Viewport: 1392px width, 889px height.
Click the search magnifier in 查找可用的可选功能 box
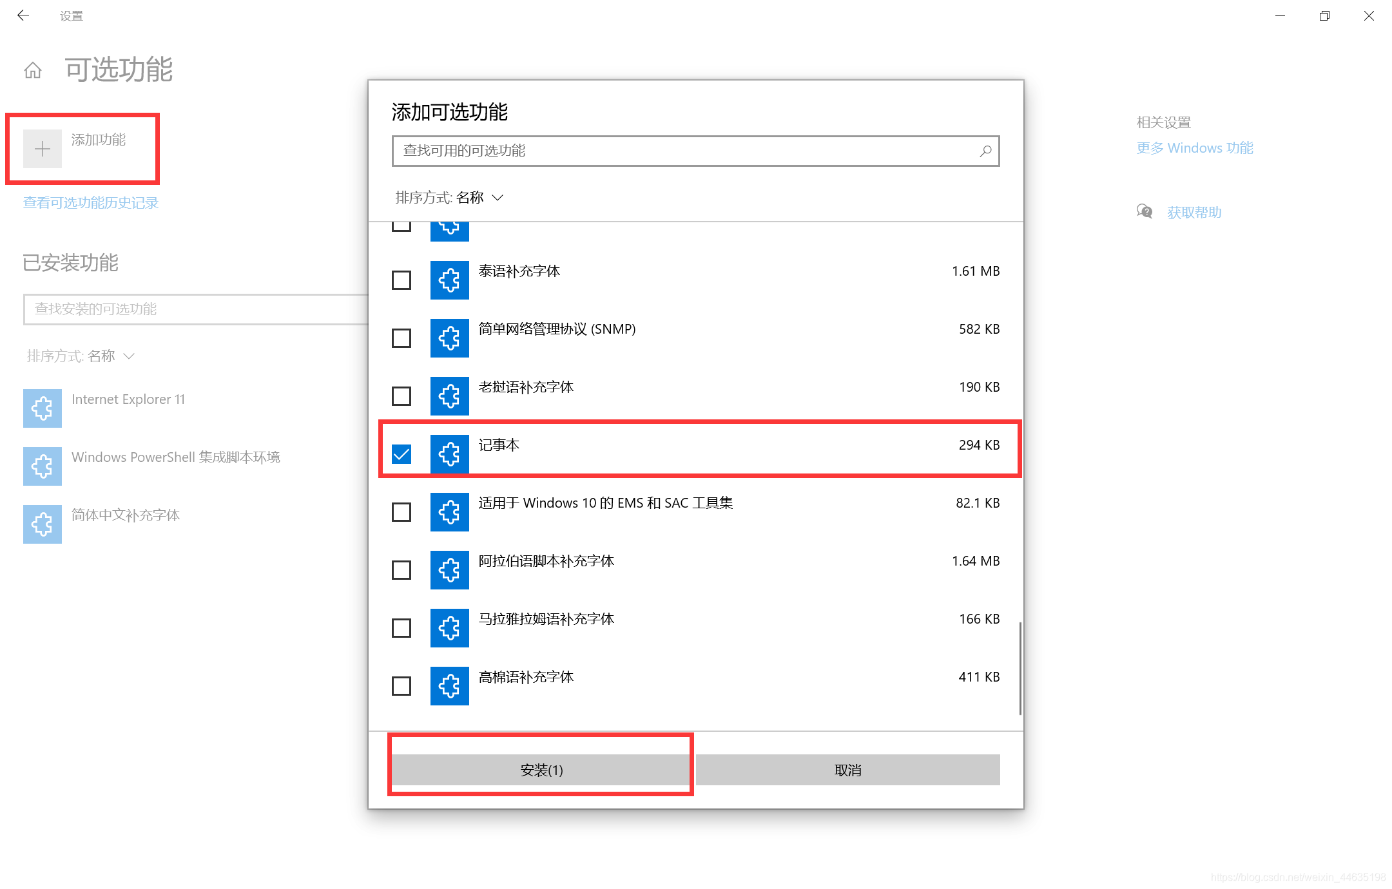(x=985, y=151)
